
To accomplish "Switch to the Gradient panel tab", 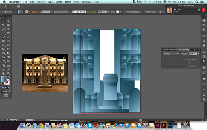I will coord(172,50).
